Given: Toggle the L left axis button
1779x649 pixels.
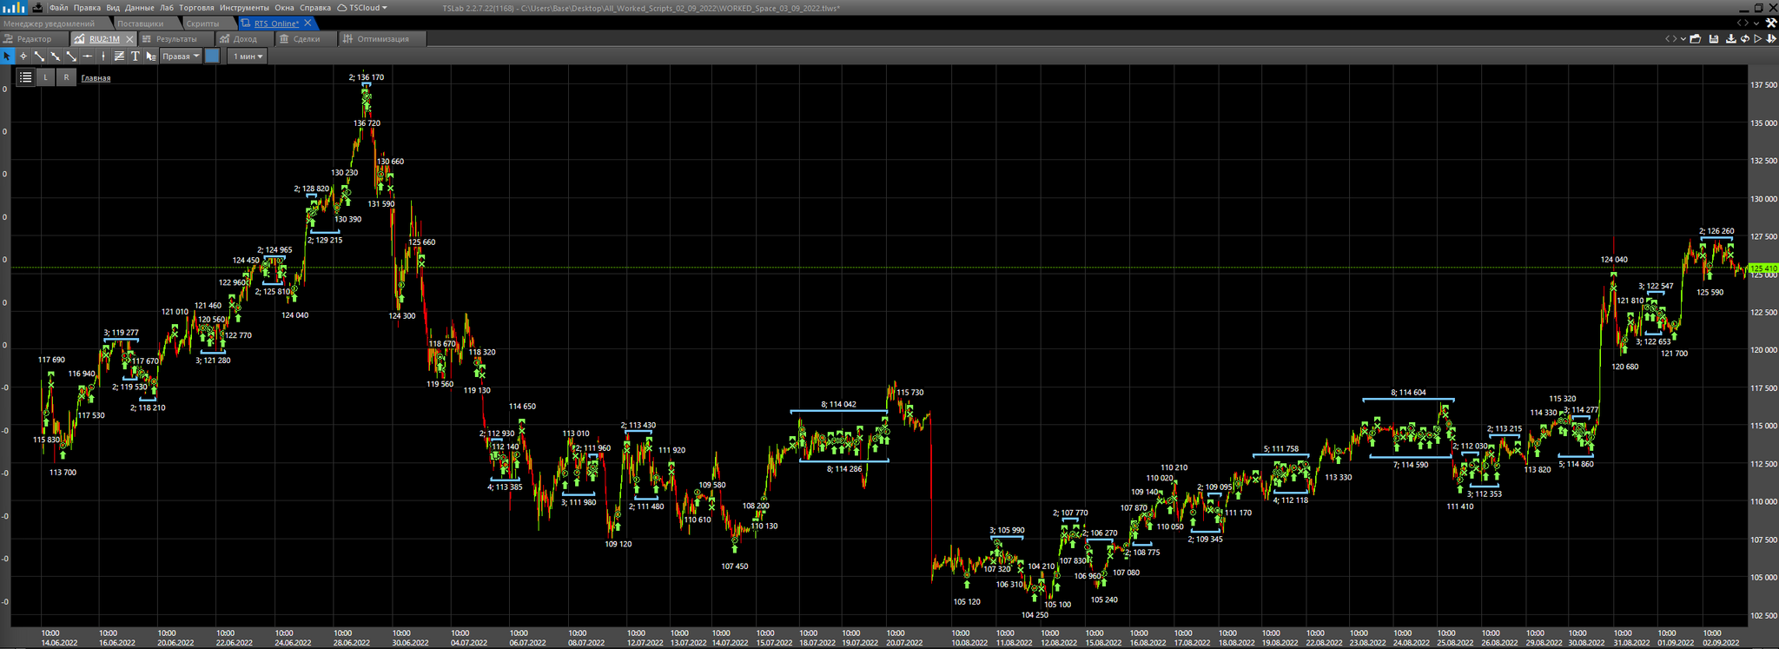Looking at the screenshot, I should click(x=46, y=77).
